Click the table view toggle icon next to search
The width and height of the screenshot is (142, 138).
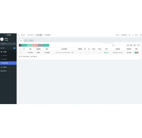[128, 45]
